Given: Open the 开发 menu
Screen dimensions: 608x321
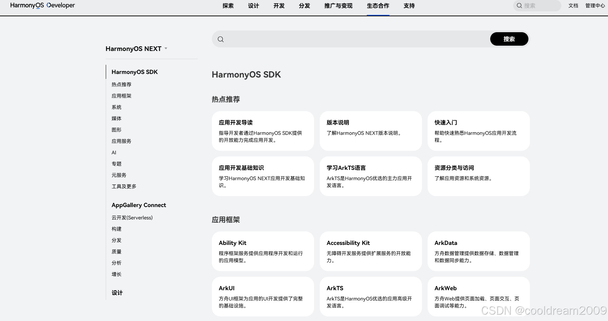Looking at the screenshot, I should (x=279, y=6).
